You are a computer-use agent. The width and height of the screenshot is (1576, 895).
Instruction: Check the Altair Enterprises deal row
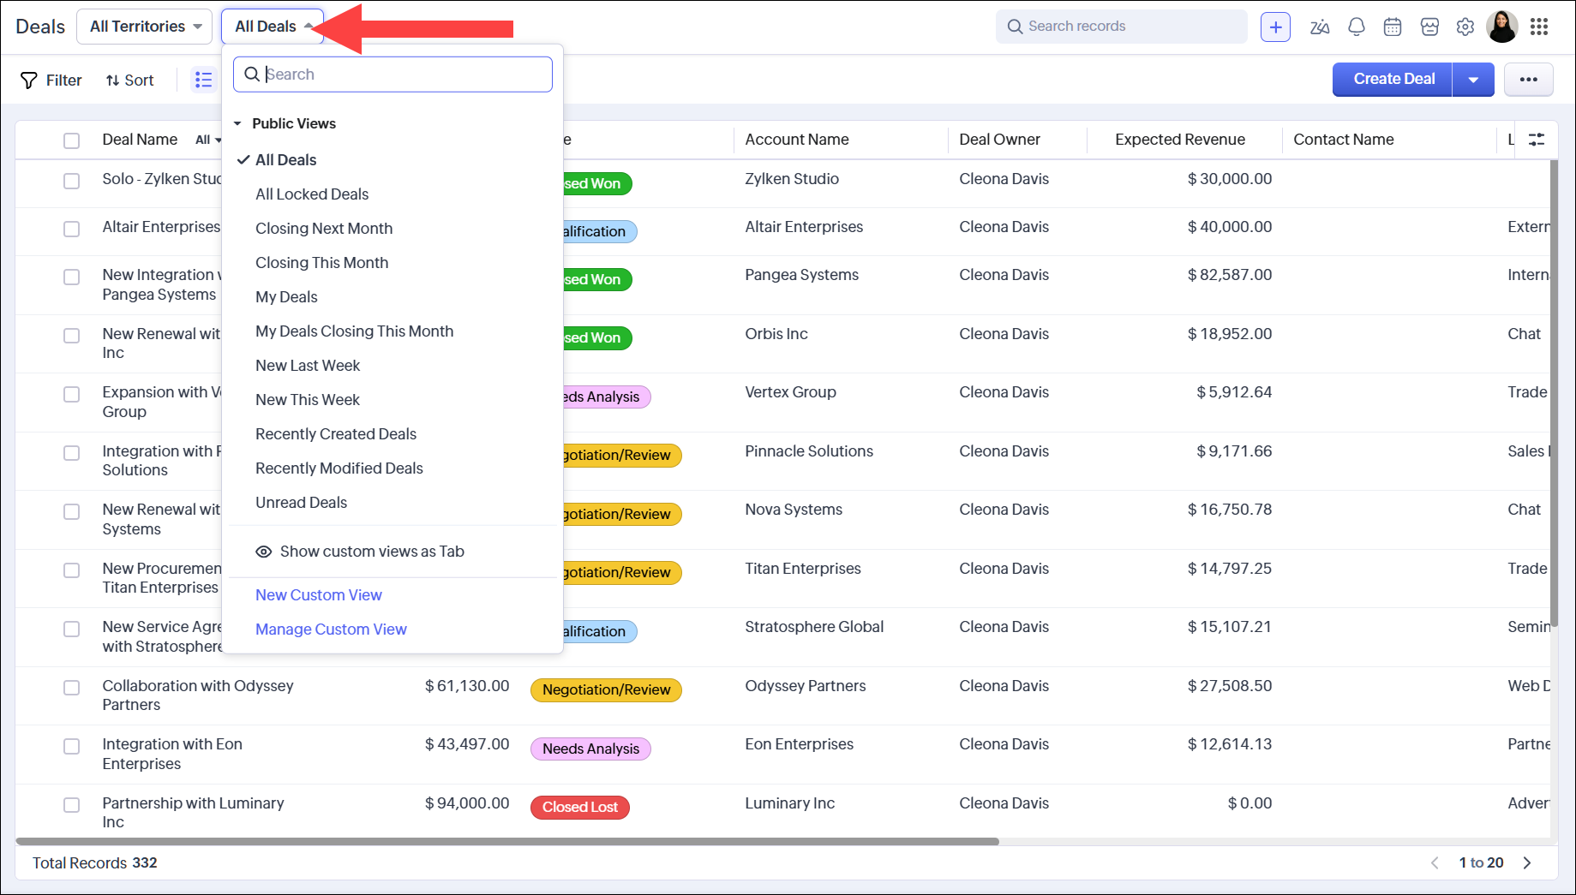coord(72,229)
